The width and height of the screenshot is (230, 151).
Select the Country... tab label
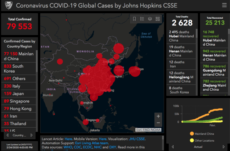pos(19,135)
